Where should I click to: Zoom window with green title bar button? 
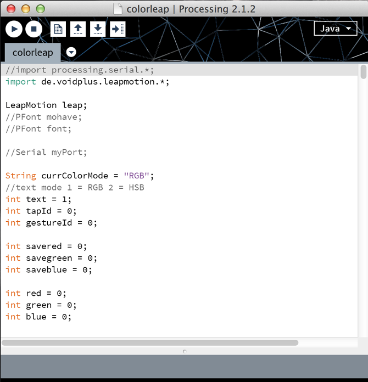(x=40, y=9)
